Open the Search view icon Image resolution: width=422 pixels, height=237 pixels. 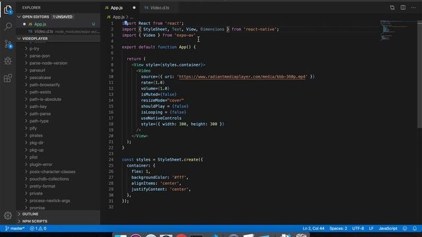point(8,26)
